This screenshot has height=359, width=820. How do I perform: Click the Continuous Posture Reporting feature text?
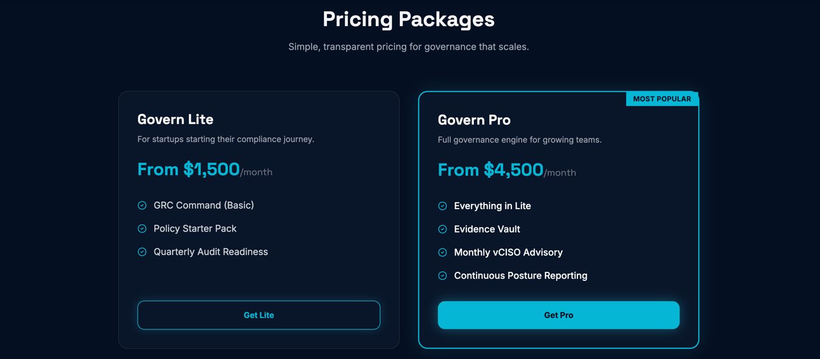520,276
